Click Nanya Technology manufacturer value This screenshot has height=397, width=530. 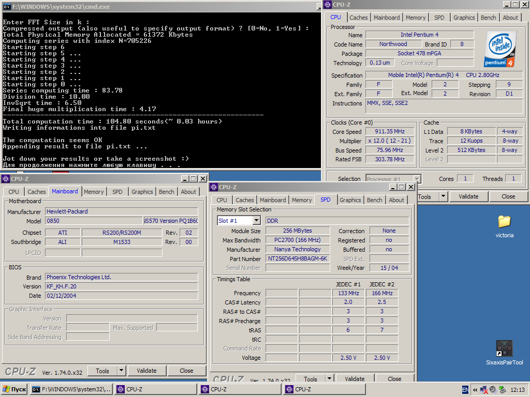coord(298,249)
